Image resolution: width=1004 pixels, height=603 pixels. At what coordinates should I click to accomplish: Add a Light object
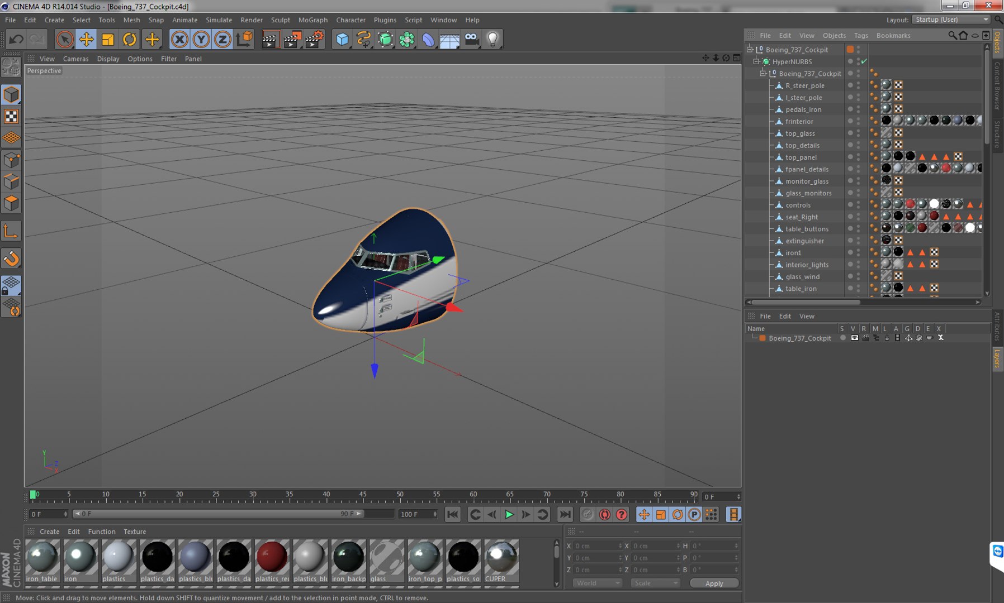pos(492,39)
